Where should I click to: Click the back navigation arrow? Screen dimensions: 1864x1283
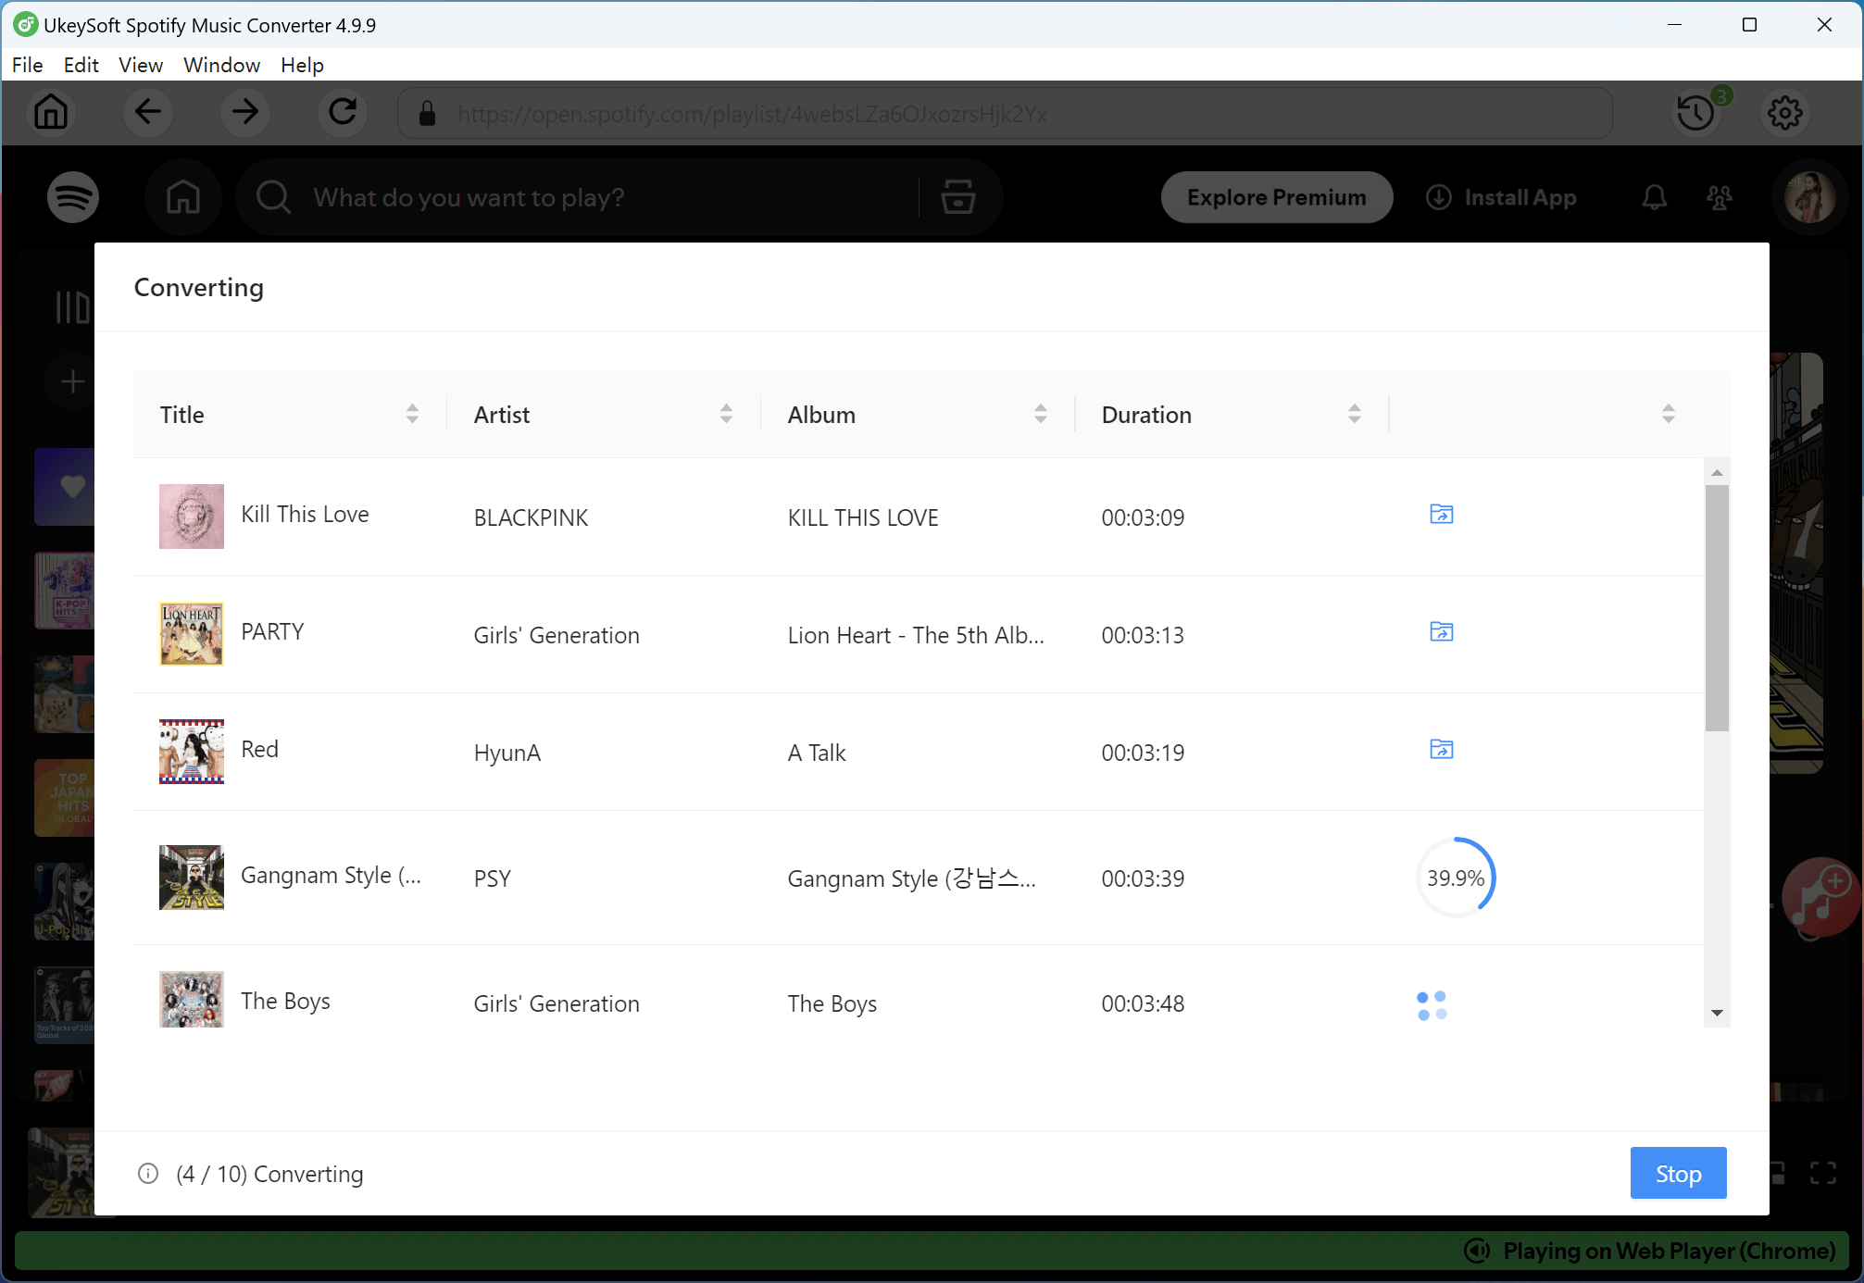pyautogui.click(x=148, y=112)
